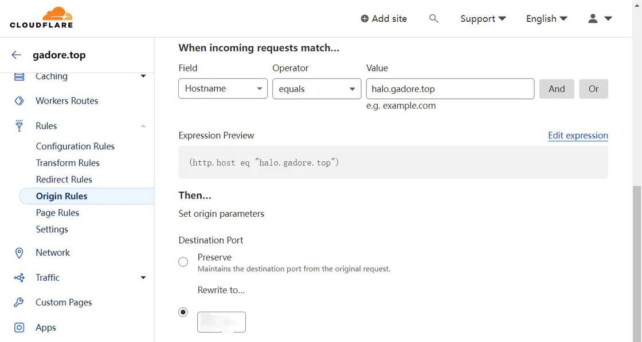Select the Rewrite to radio button
Screen dimensions: 642x342
point(183,312)
